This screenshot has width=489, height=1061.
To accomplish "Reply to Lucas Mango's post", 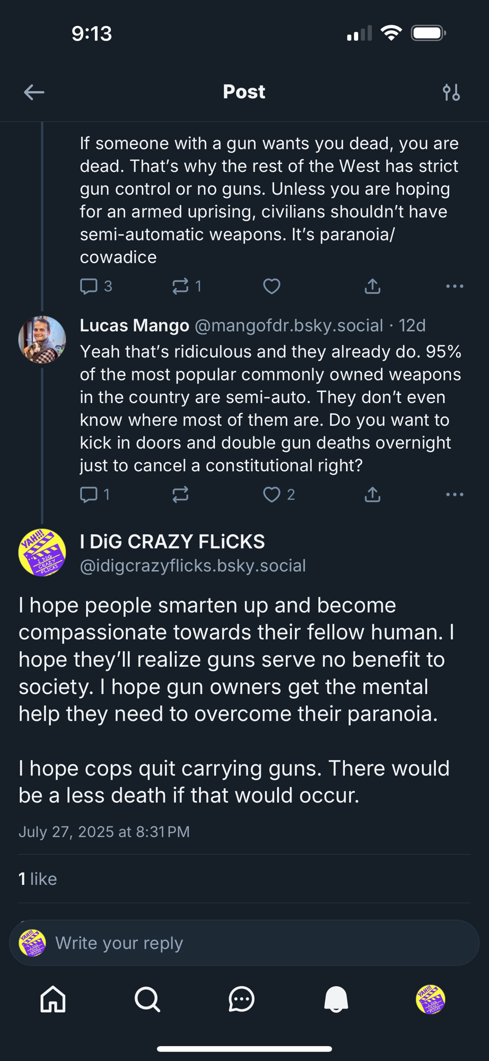I will point(89,494).
